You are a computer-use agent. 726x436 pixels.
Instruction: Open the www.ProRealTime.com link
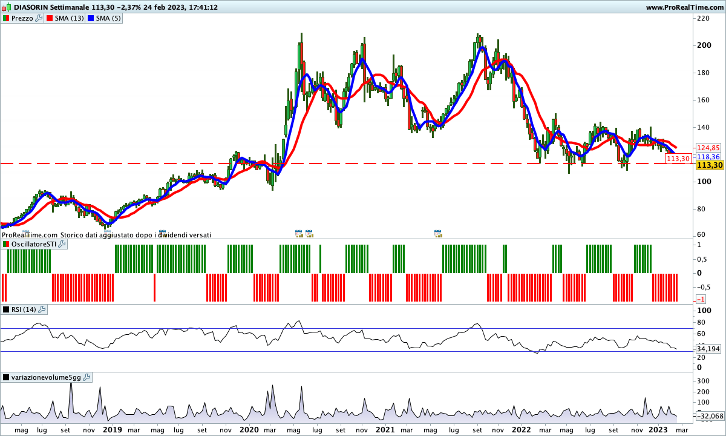pos(684,7)
